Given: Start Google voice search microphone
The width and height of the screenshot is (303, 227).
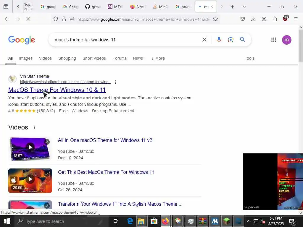Looking at the screenshot, I should click(219, 40).
